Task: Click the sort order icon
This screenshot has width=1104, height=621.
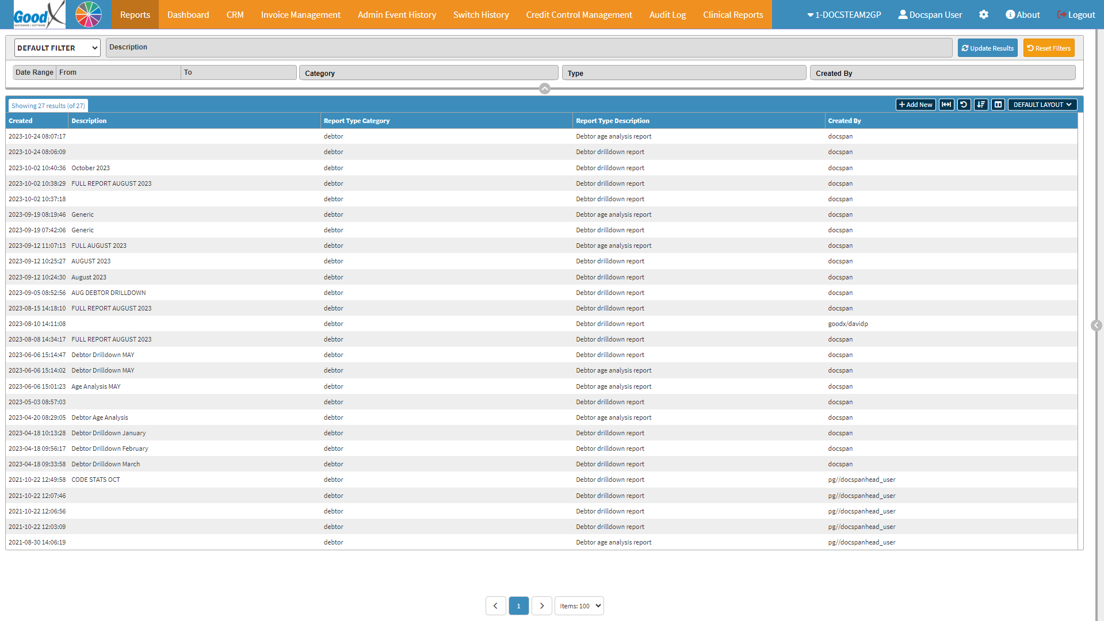Action: pos(981,105)
